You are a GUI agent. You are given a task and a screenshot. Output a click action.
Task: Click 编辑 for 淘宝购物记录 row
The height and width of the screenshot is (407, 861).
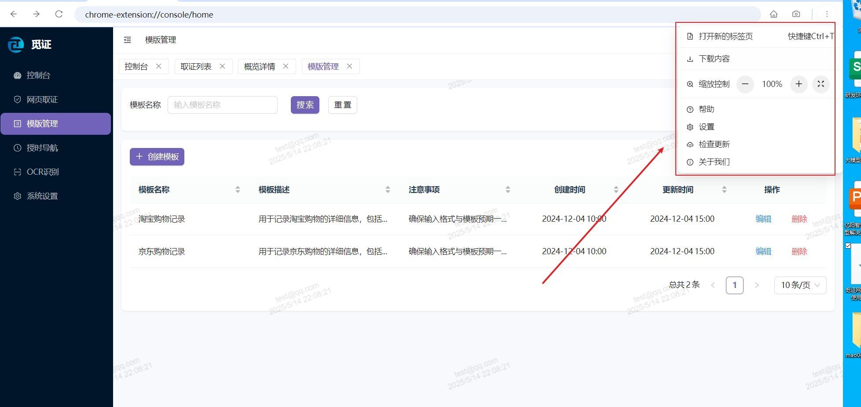[763, 219]
